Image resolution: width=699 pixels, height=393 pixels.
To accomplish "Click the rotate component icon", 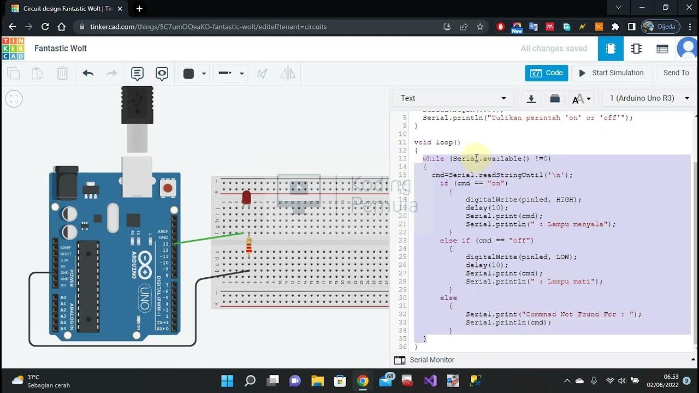I will pos(263,73).
